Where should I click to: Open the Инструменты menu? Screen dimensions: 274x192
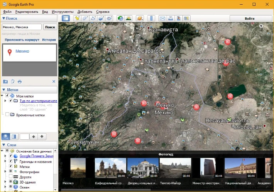point(63,12)
